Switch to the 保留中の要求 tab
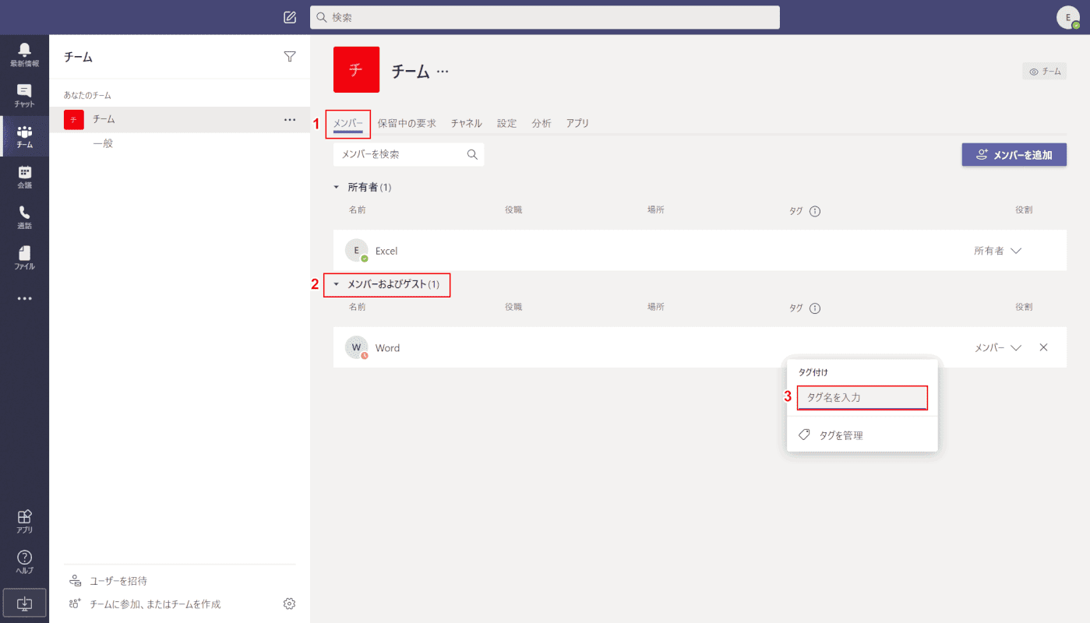1090x623 pixels. [407, 123]
